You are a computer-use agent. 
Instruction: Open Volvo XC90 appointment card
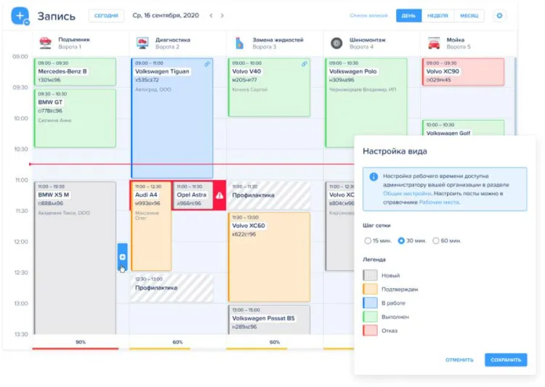tap(464, 72)
